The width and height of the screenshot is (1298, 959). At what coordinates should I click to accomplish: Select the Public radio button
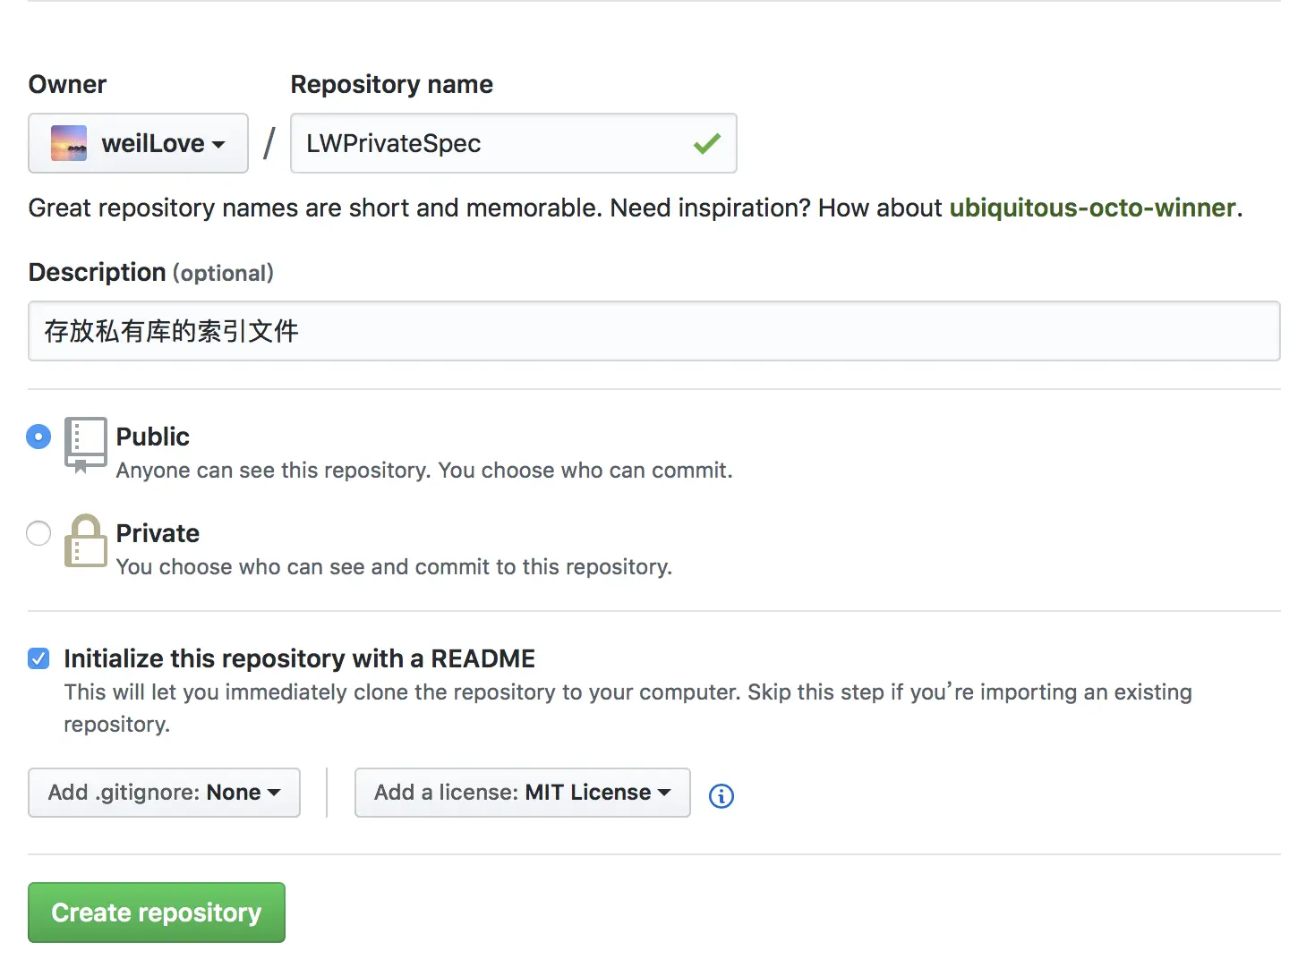38,437
